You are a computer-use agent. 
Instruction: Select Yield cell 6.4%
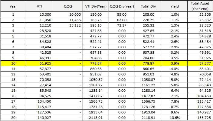[x=175, y=91]
